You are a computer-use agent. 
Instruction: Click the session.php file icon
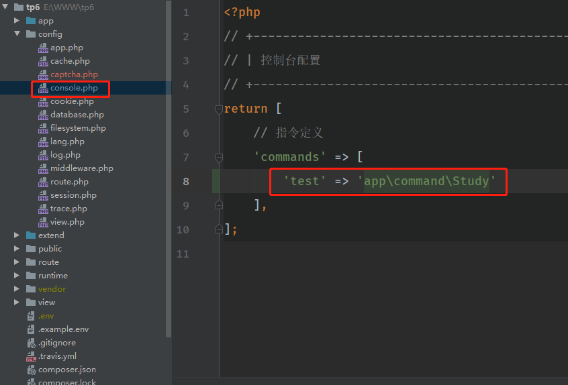(43, 195)
